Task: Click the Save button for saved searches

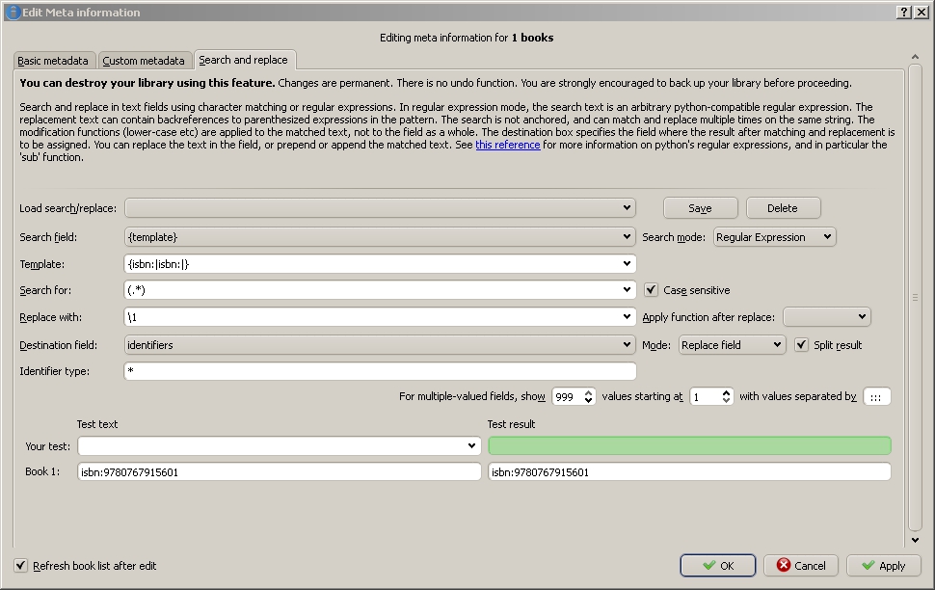Action: 700,207
